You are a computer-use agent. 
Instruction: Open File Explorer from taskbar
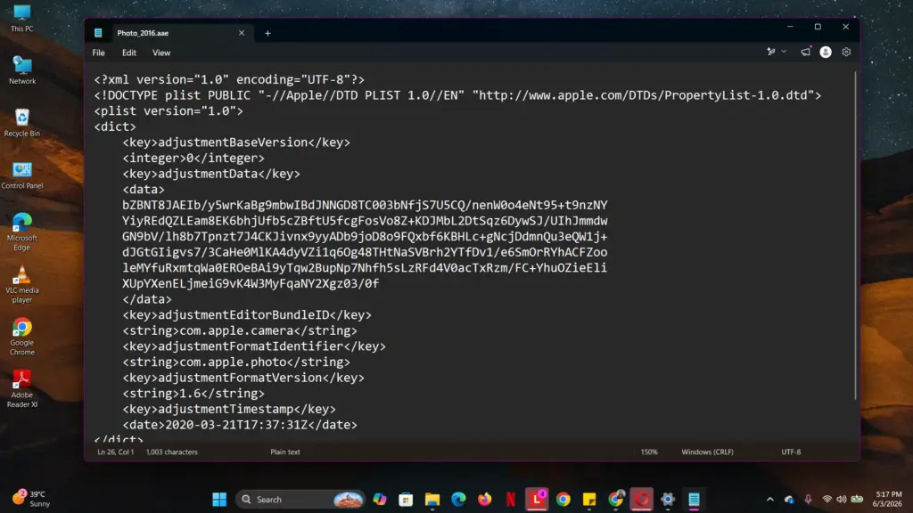[432, 499]
